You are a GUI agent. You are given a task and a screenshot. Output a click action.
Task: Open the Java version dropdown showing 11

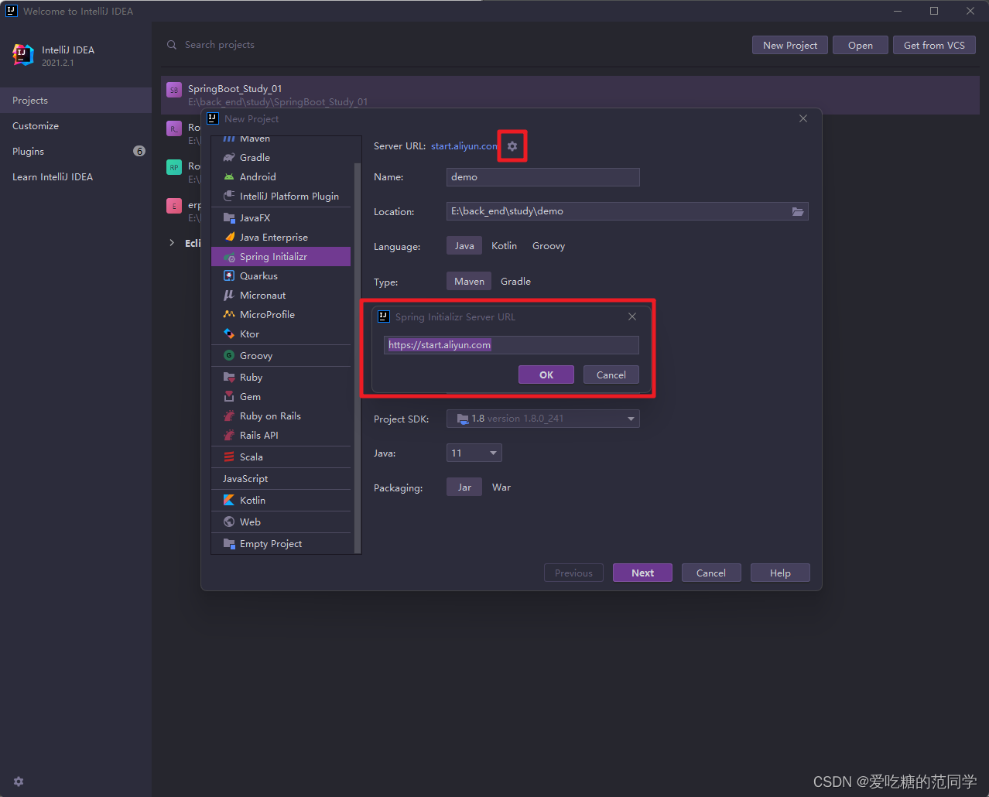(x=474, y=453)
